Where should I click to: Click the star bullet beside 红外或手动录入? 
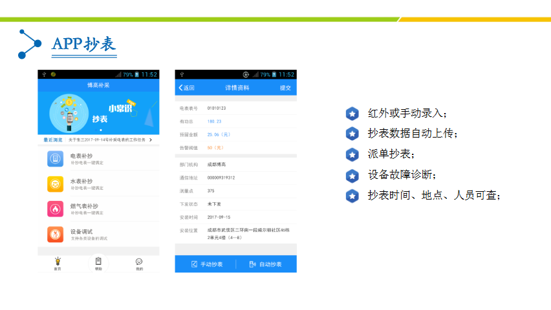tap(352, 114)
